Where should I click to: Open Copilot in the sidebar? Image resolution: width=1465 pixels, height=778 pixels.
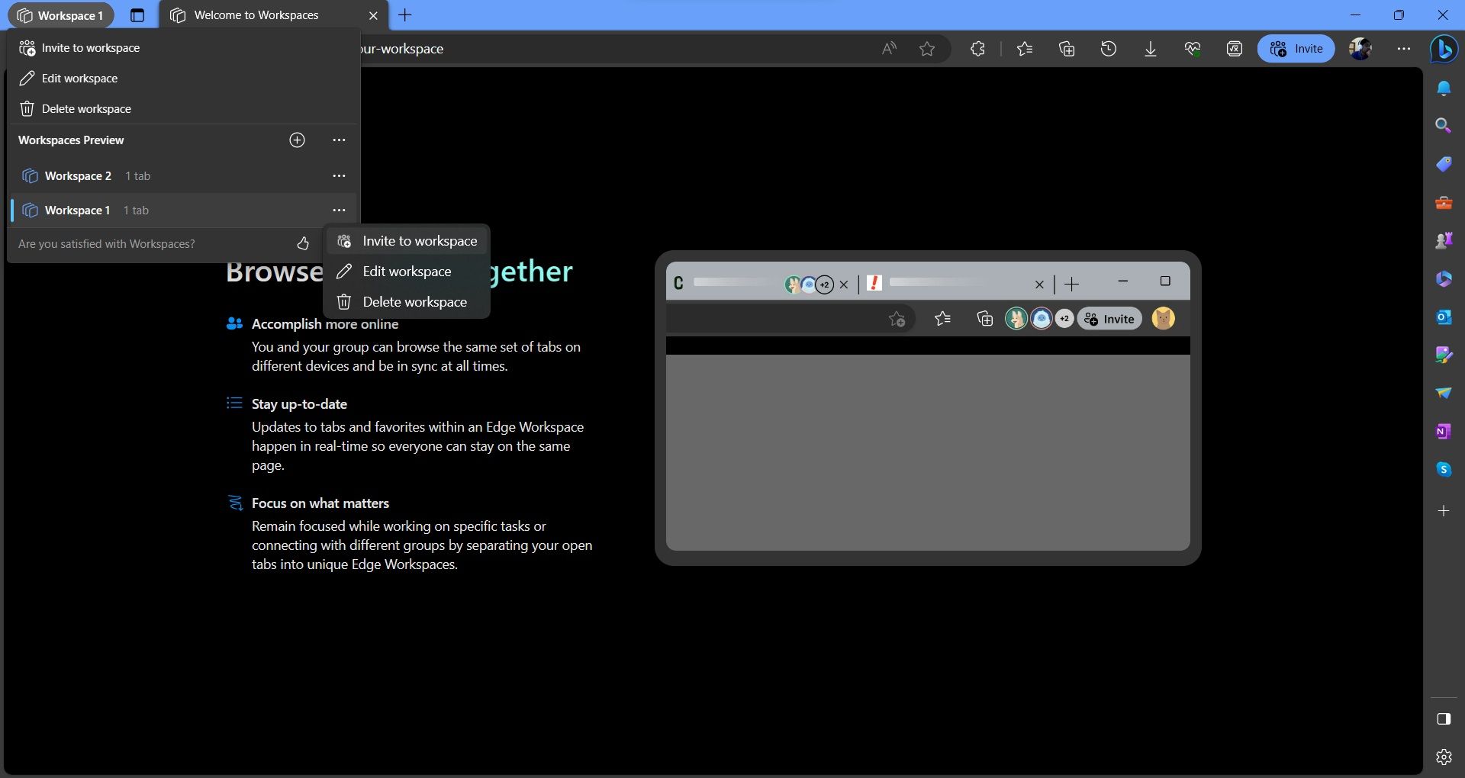pos(1443,49)
